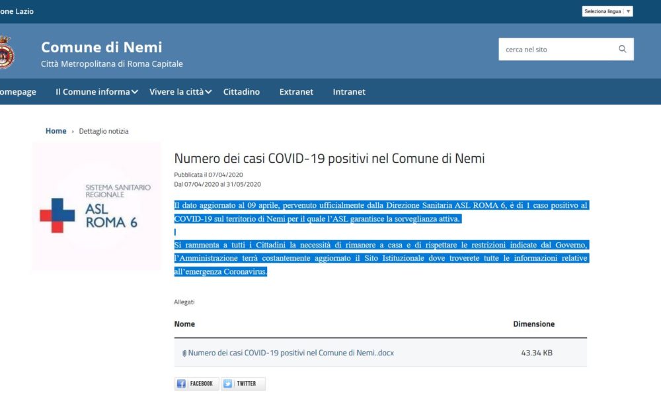Click the Home breadcrumb link

pos(56,131)
